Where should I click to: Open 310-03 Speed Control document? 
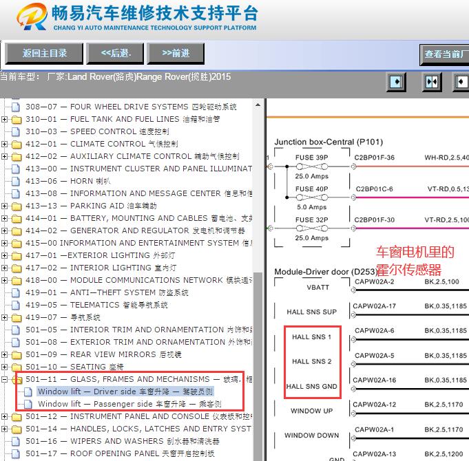pyautogui.click(x=97, y=131)
